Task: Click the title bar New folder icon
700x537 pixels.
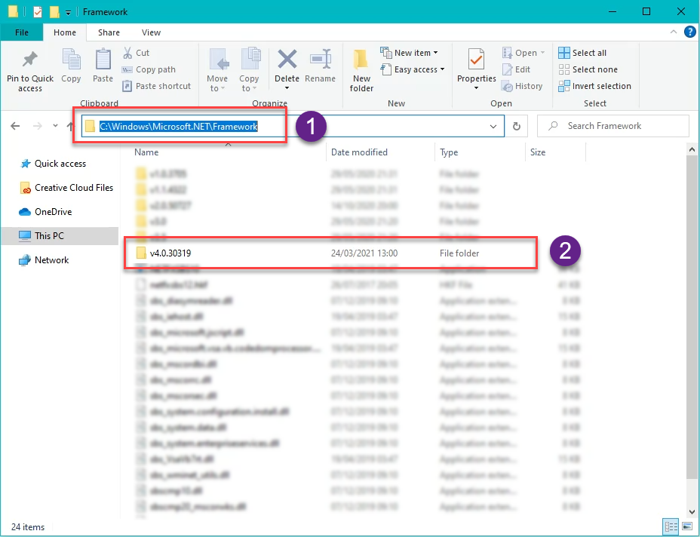Action: point(54,11)
